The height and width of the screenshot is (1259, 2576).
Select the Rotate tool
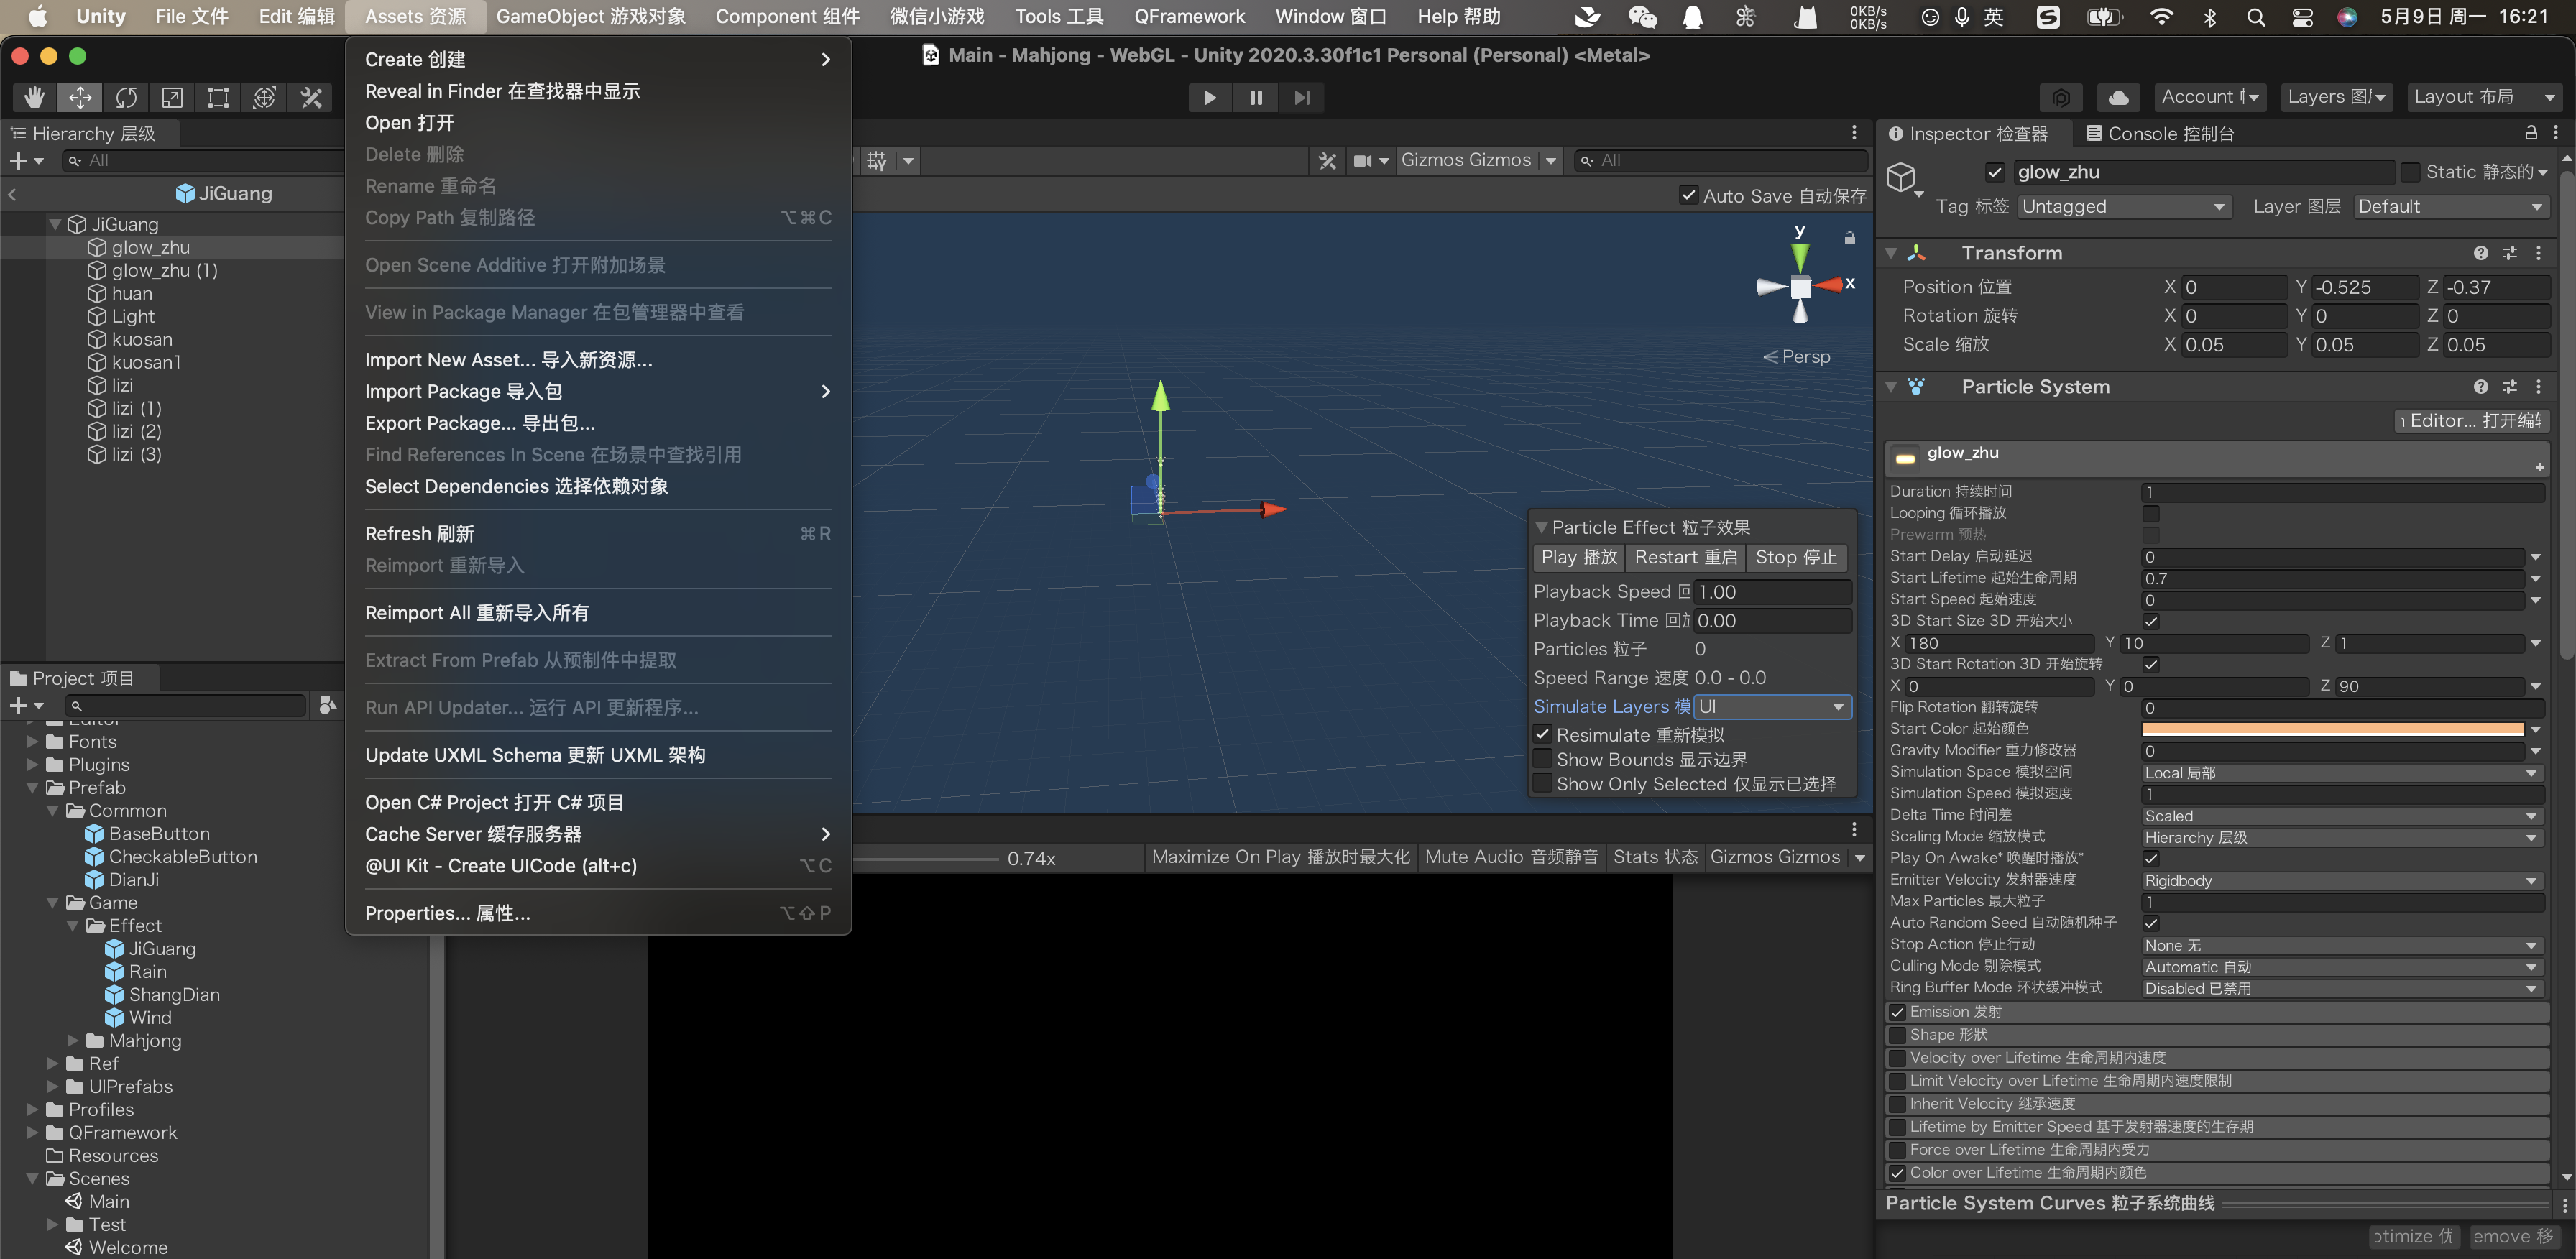click(x=126, y=97)
